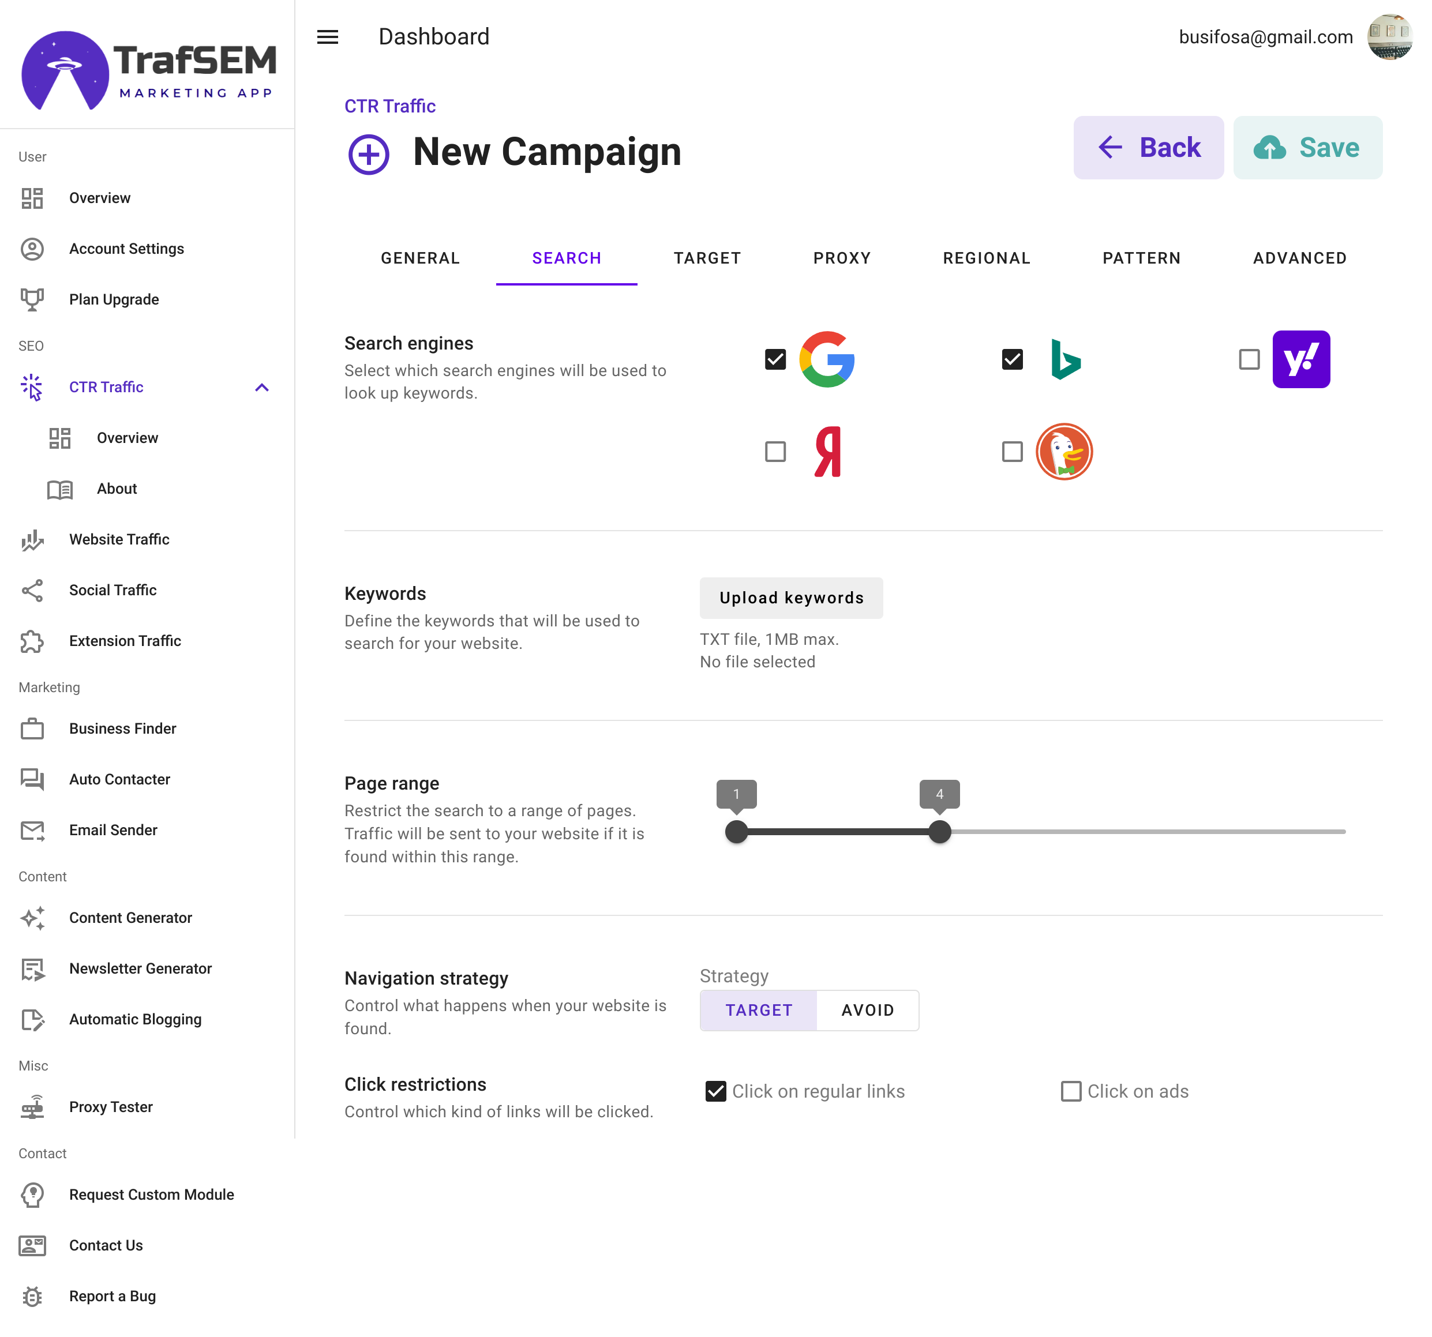Collapse the CTR Traffic submenu chevron

pos(262,388)
